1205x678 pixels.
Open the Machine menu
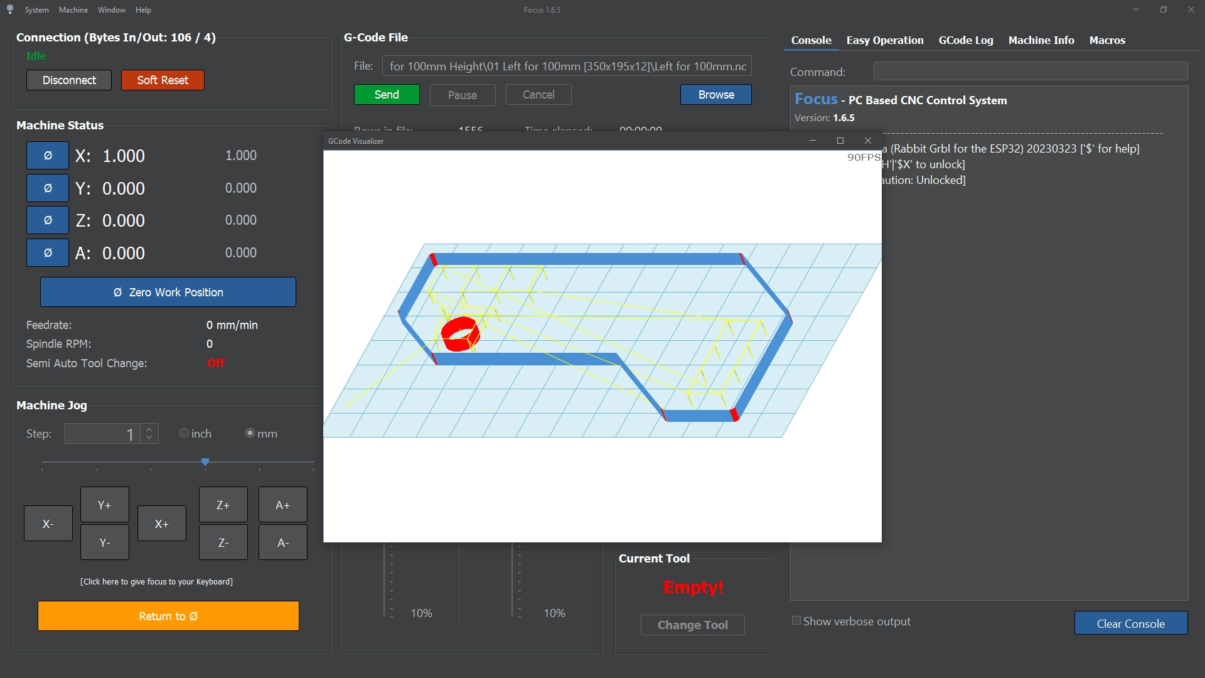pos(73,9)
